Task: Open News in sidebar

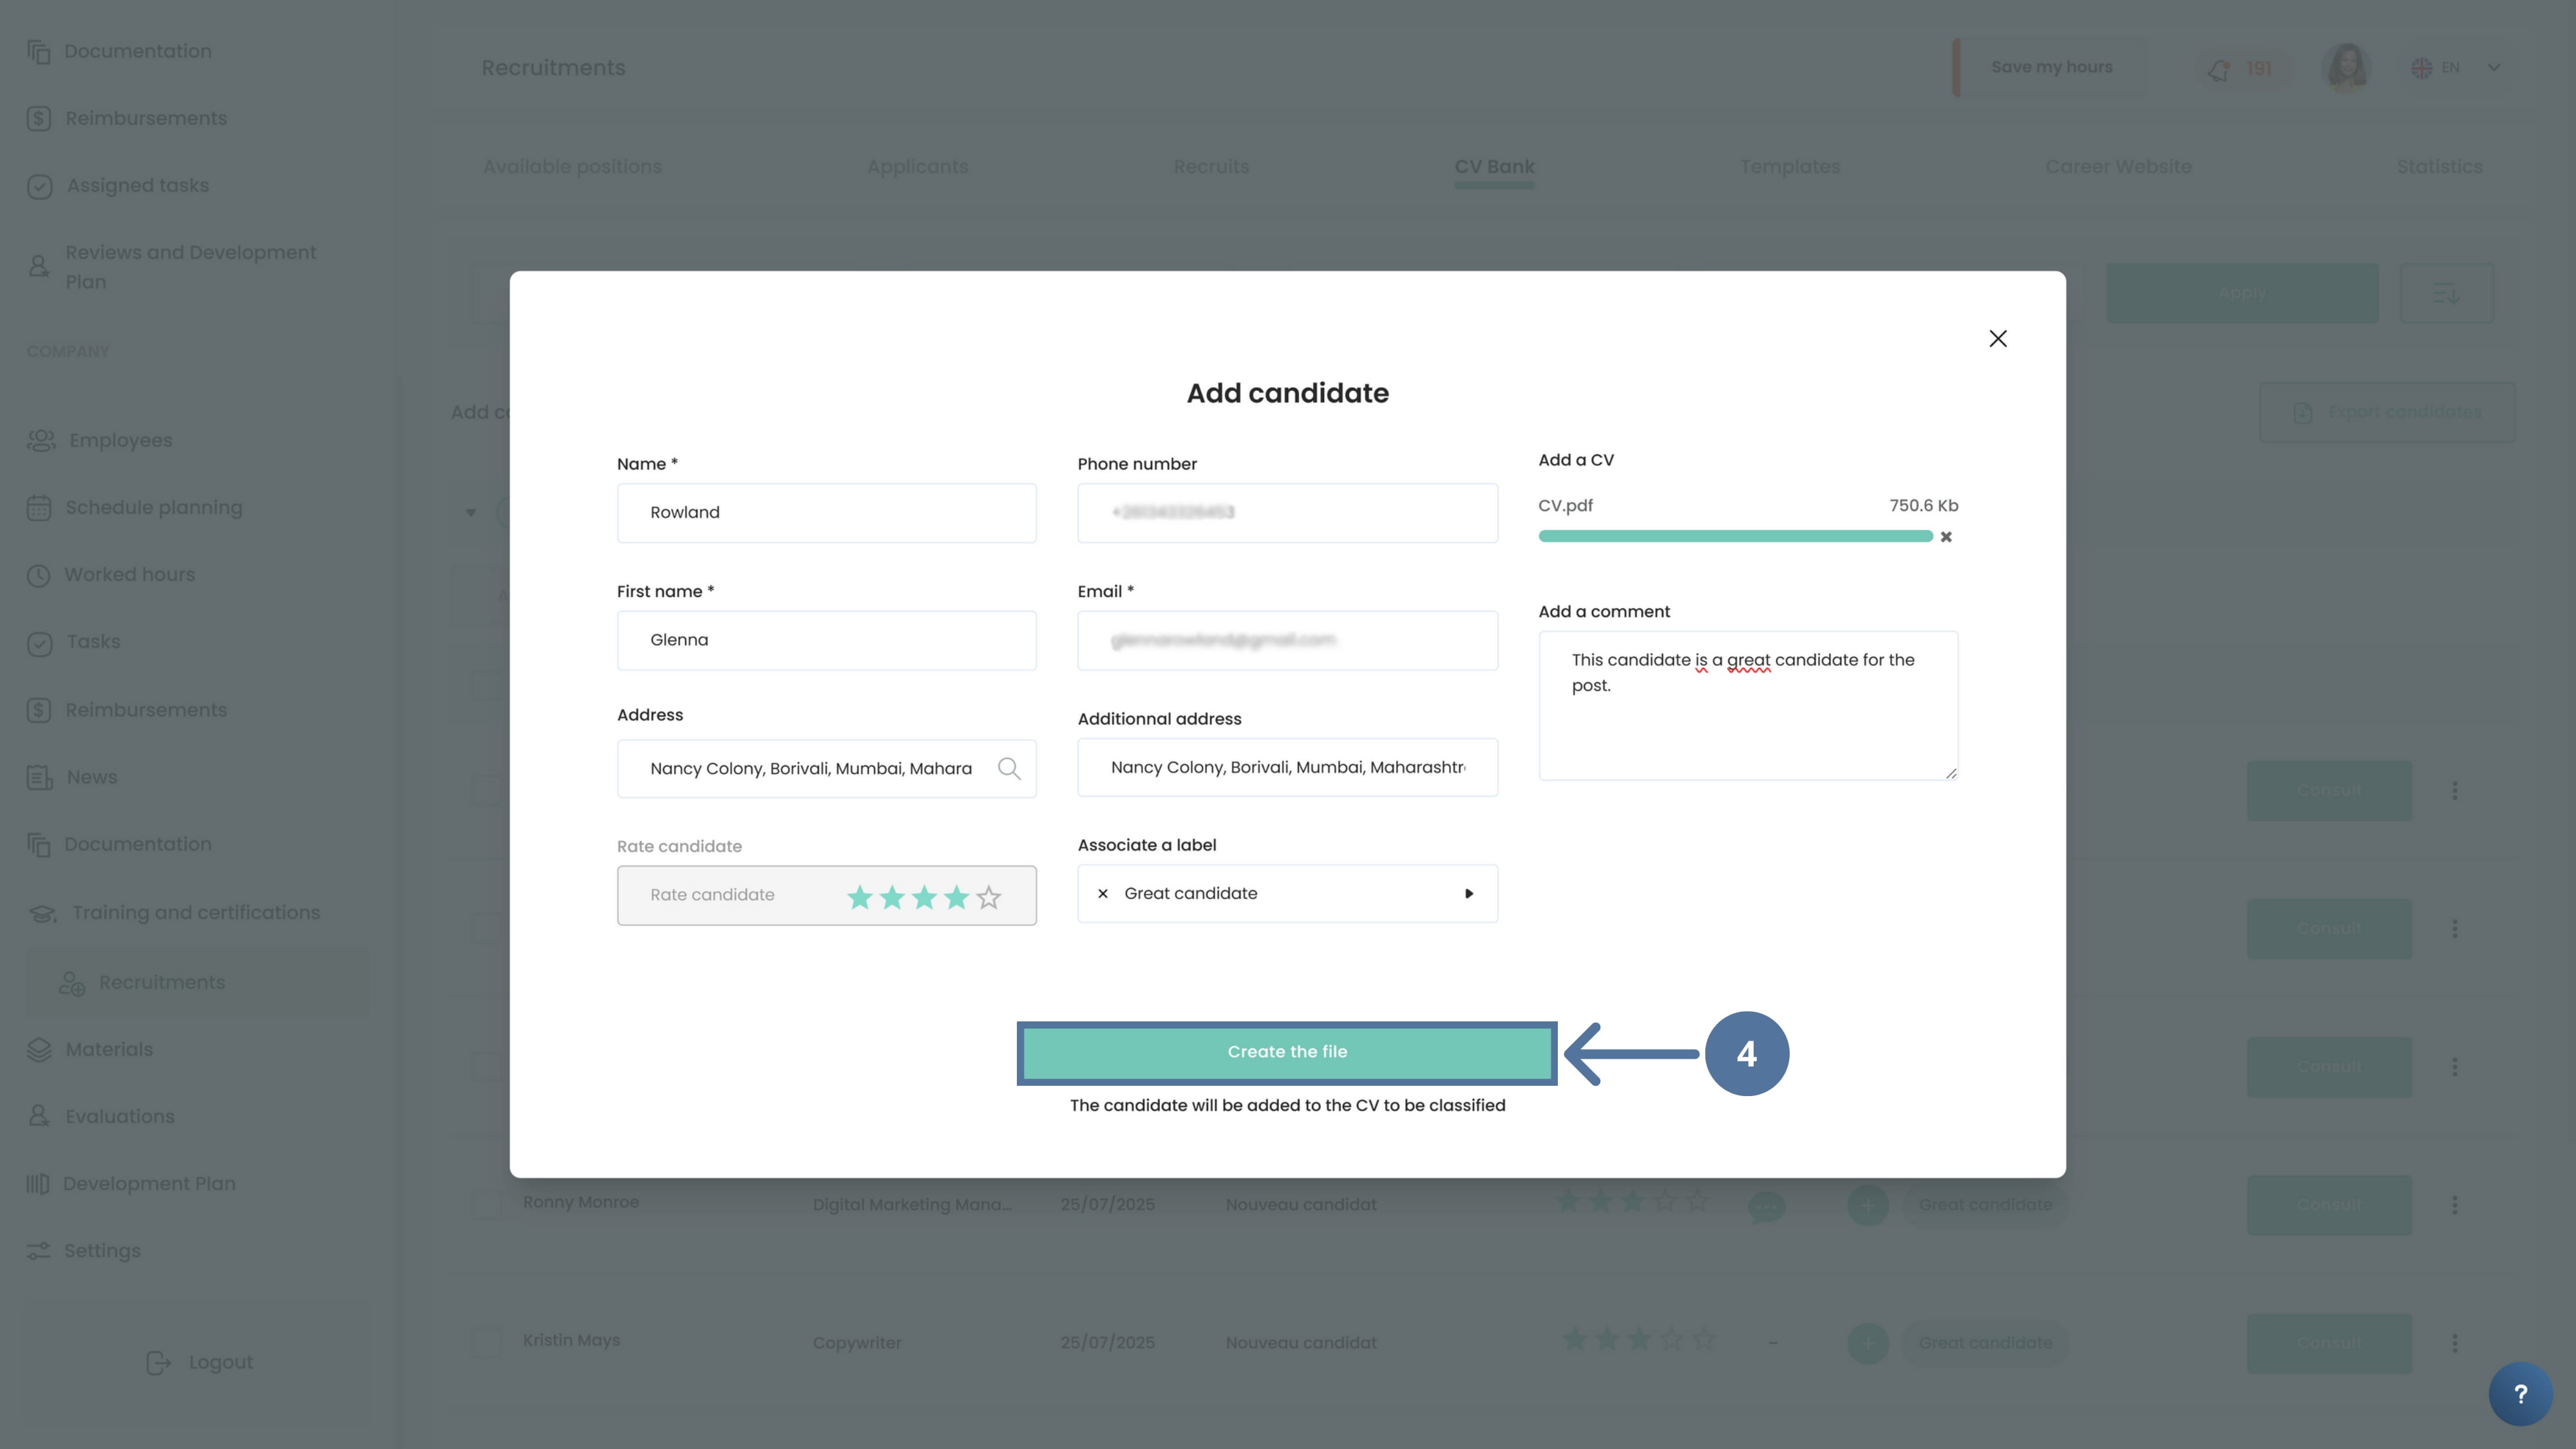Action: 72,777
